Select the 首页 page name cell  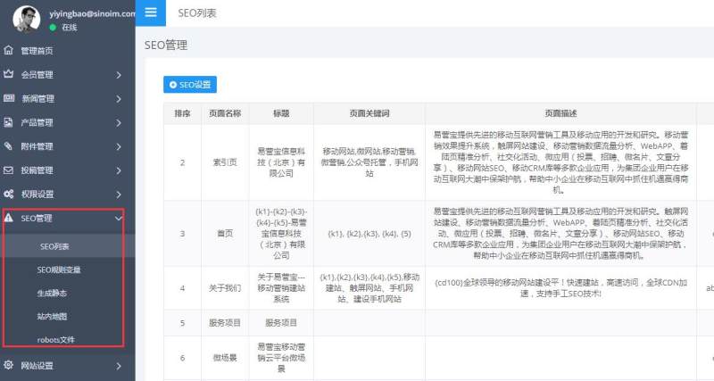[225, 234]
